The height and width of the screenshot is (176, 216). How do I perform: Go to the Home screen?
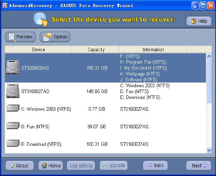51,165
